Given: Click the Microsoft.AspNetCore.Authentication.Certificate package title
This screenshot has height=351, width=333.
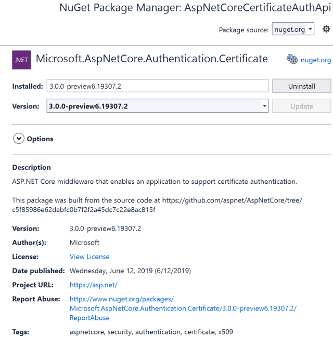Looking at the screenshot, I should [x=151, y=59].
